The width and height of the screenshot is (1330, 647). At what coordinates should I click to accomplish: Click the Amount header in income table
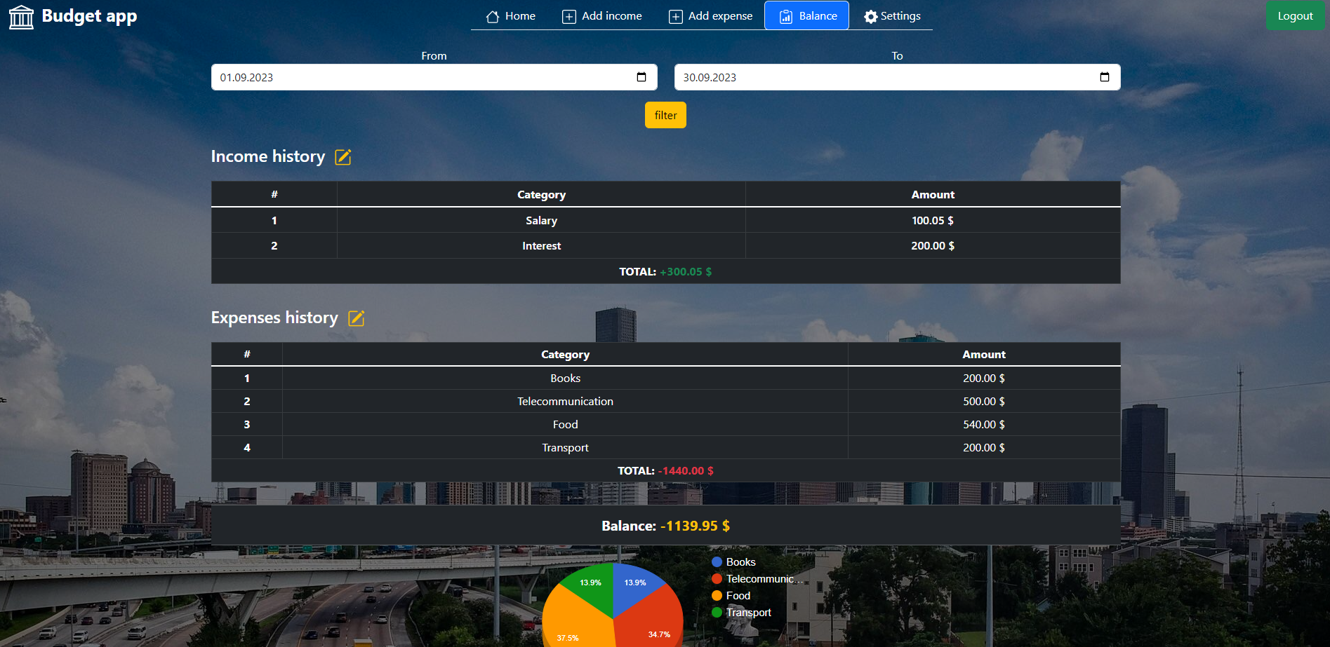(x=933, y=195)
